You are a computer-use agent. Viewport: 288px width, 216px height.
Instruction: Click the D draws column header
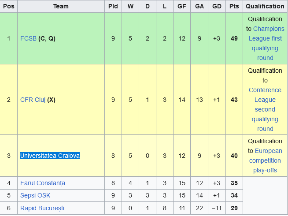148,6
